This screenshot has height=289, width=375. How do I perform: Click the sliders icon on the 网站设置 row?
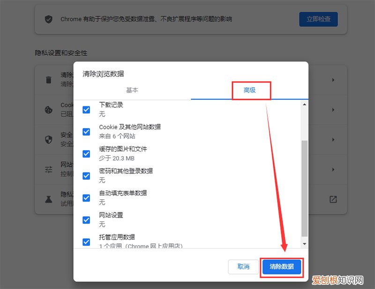[49, 169]
